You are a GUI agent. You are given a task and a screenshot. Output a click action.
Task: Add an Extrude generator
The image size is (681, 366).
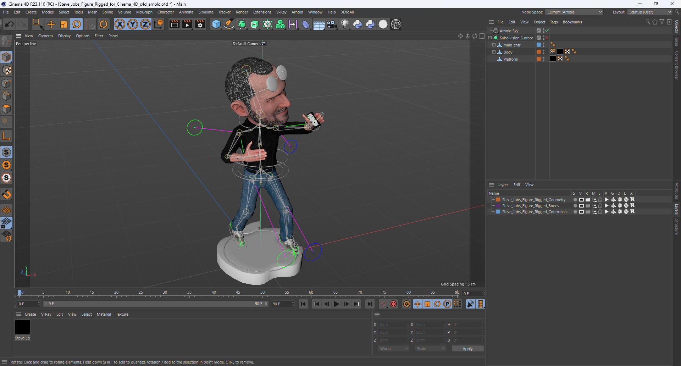click(255, 24)
